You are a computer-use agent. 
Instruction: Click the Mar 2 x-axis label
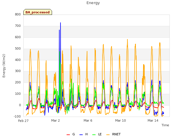click(x=56, y=120)
